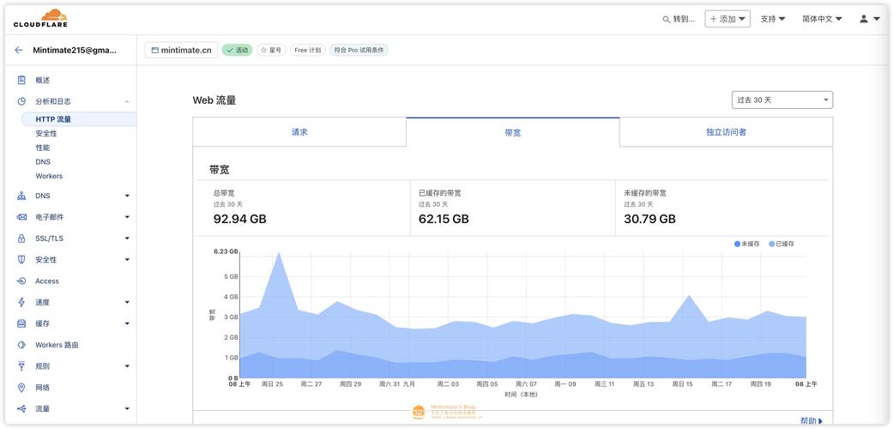Select 安全性 under 分析和日志
Viewport: 893px width, 429px height.
click(x=46, y=133)
